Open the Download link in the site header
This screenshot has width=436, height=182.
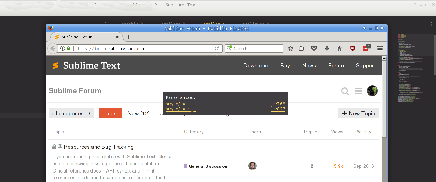(x=256, y=65)
